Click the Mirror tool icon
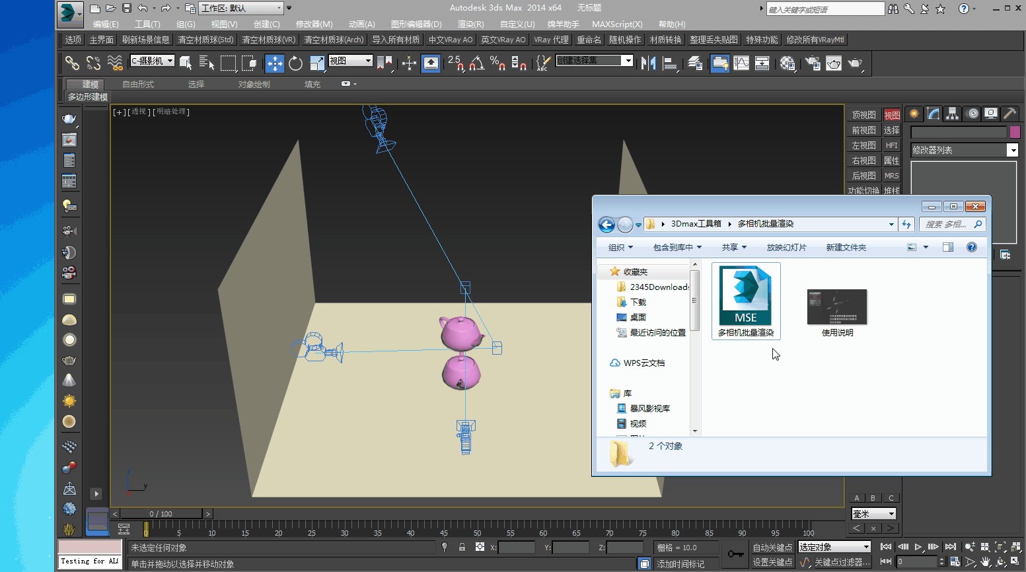Image resolution: width=1026 pixels, height=572 pixels. coord(649,63)
